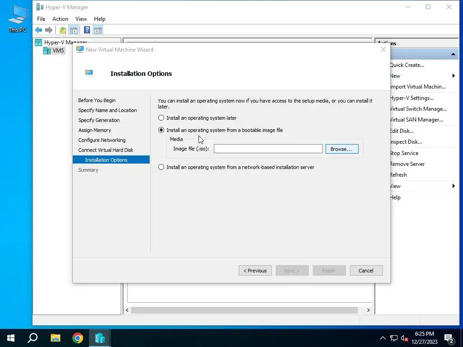
Task: Select the VM5 server in the tree
Action: [x=54, y=51]
